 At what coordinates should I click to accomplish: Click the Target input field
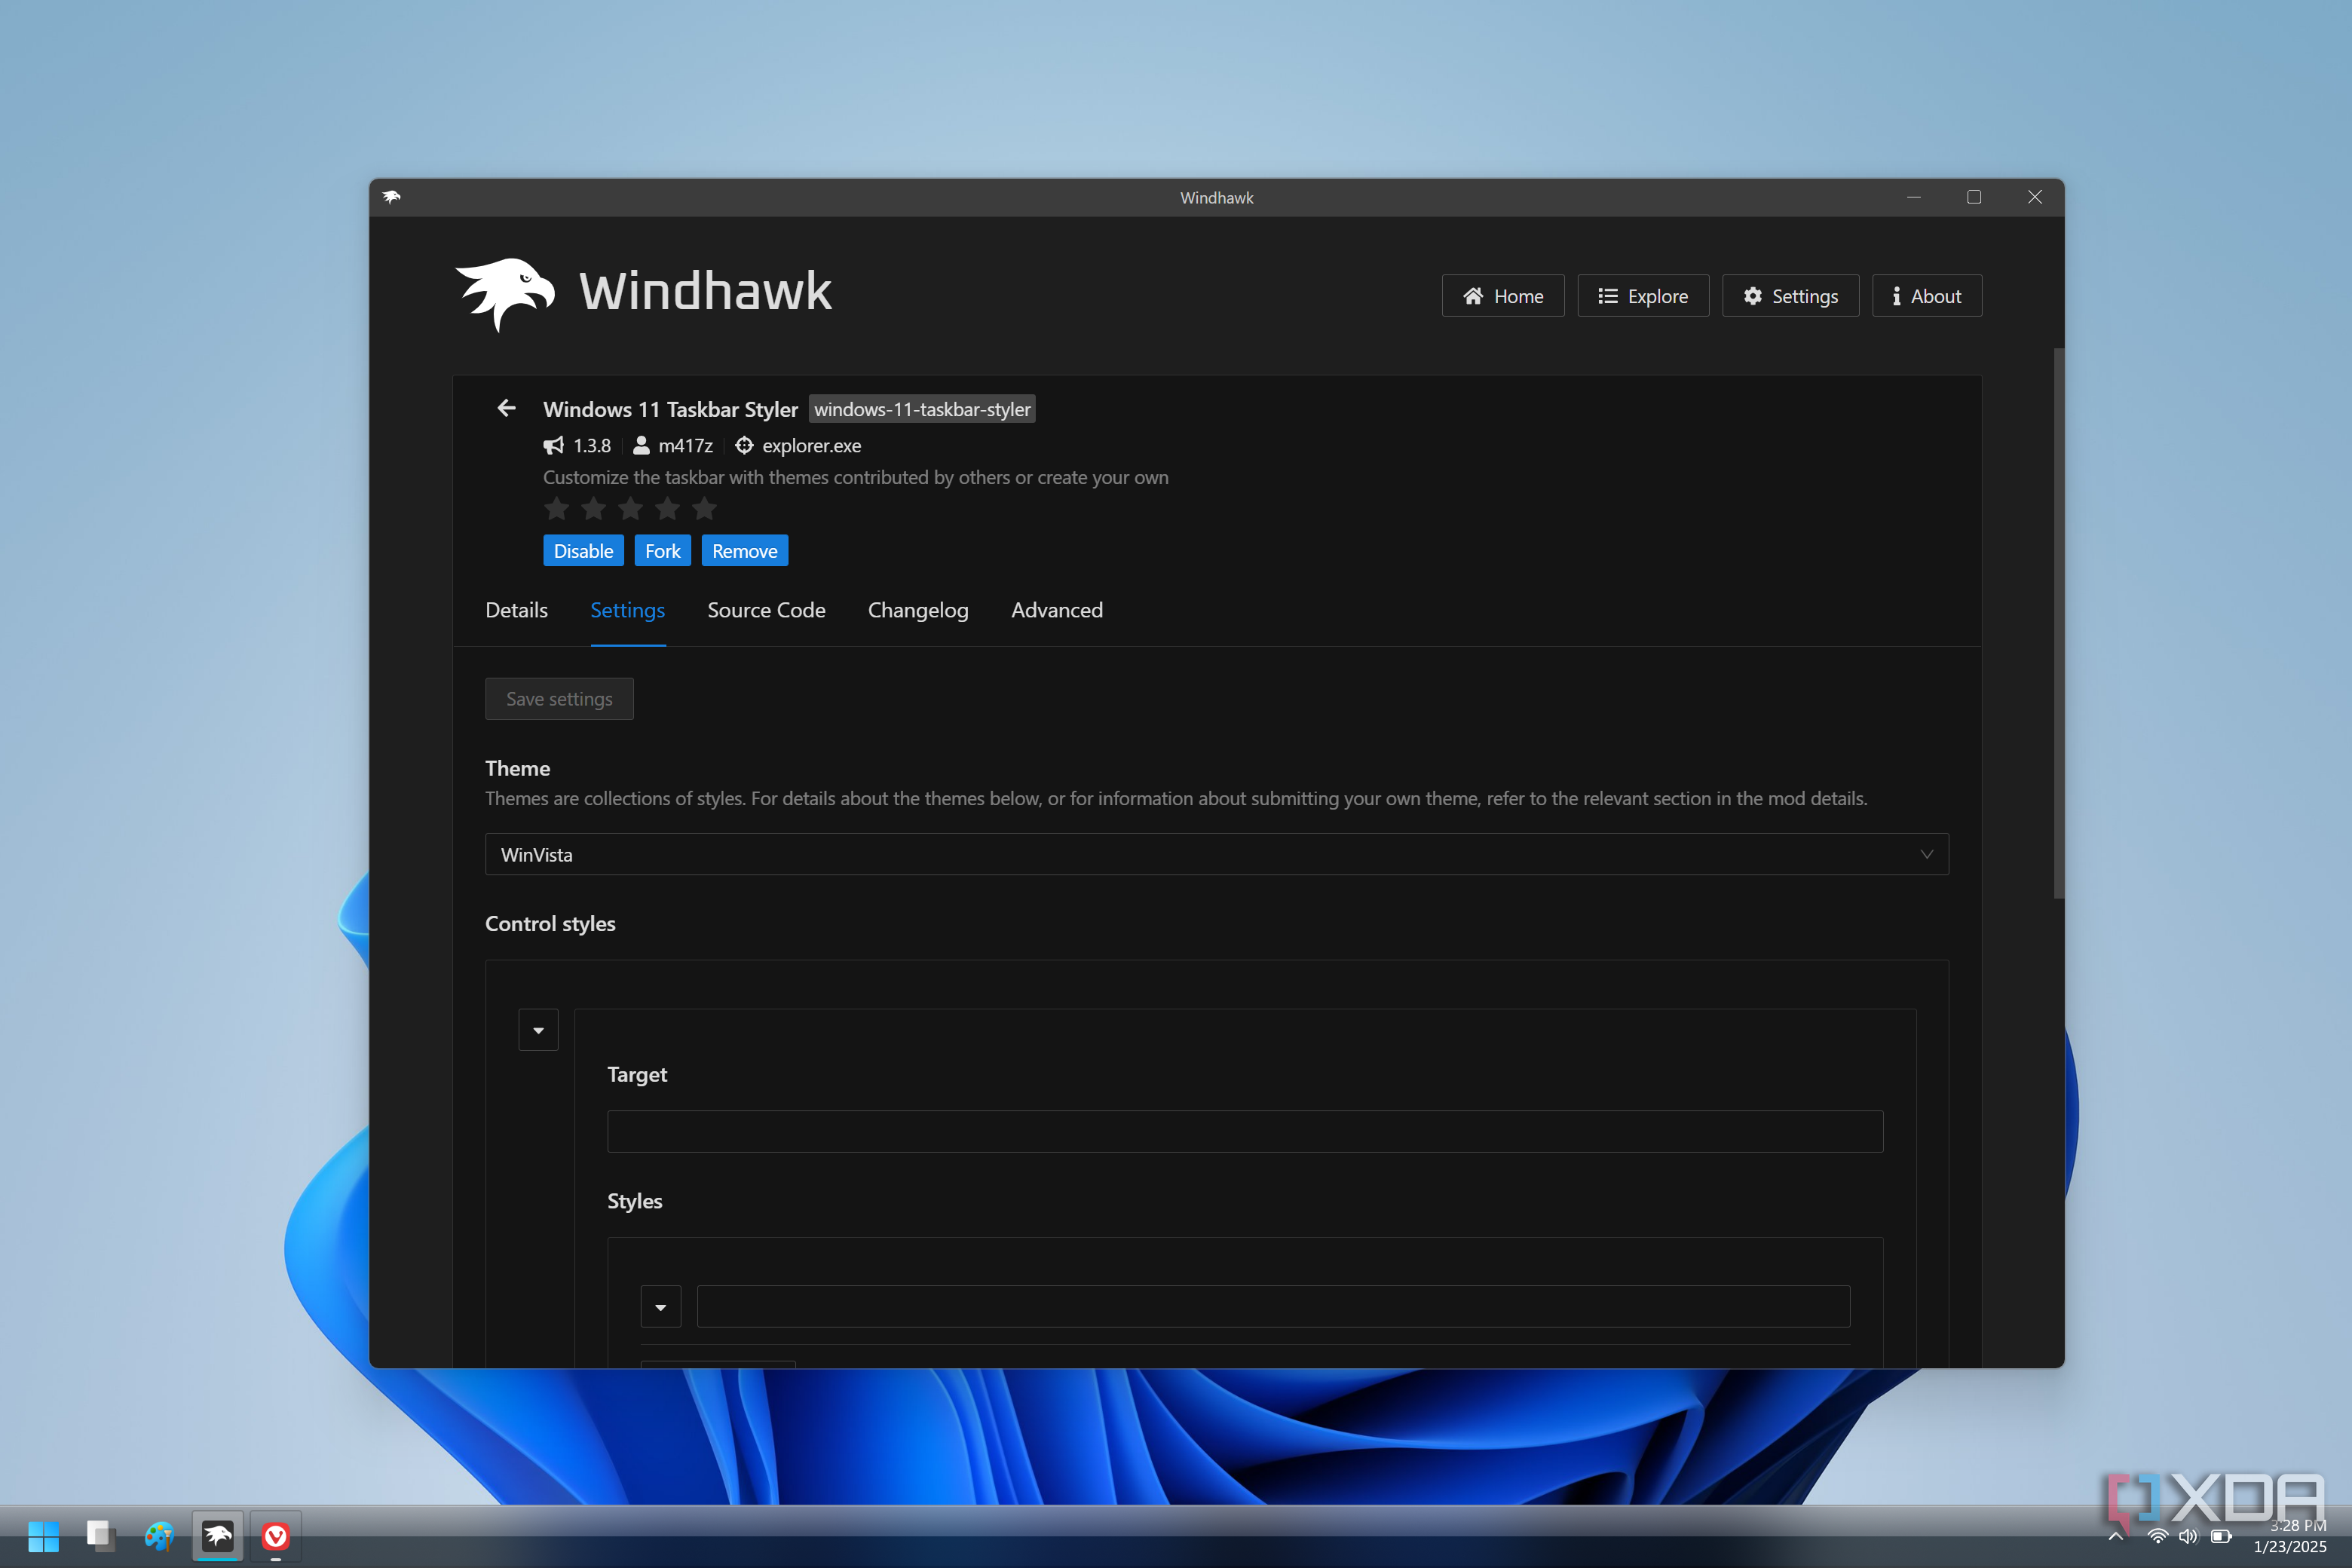pyautogui.click(x=1244, y=1131)
